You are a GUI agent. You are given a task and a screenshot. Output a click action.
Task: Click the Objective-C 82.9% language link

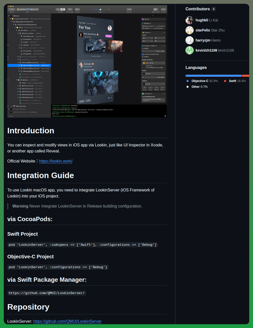[202, 81]
